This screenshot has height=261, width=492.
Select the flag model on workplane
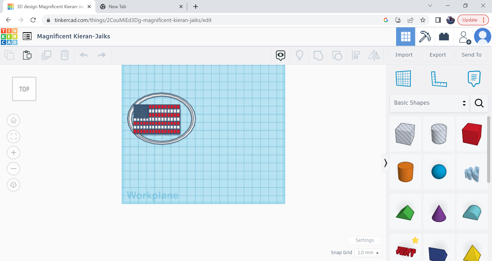(x=157, y=119)
